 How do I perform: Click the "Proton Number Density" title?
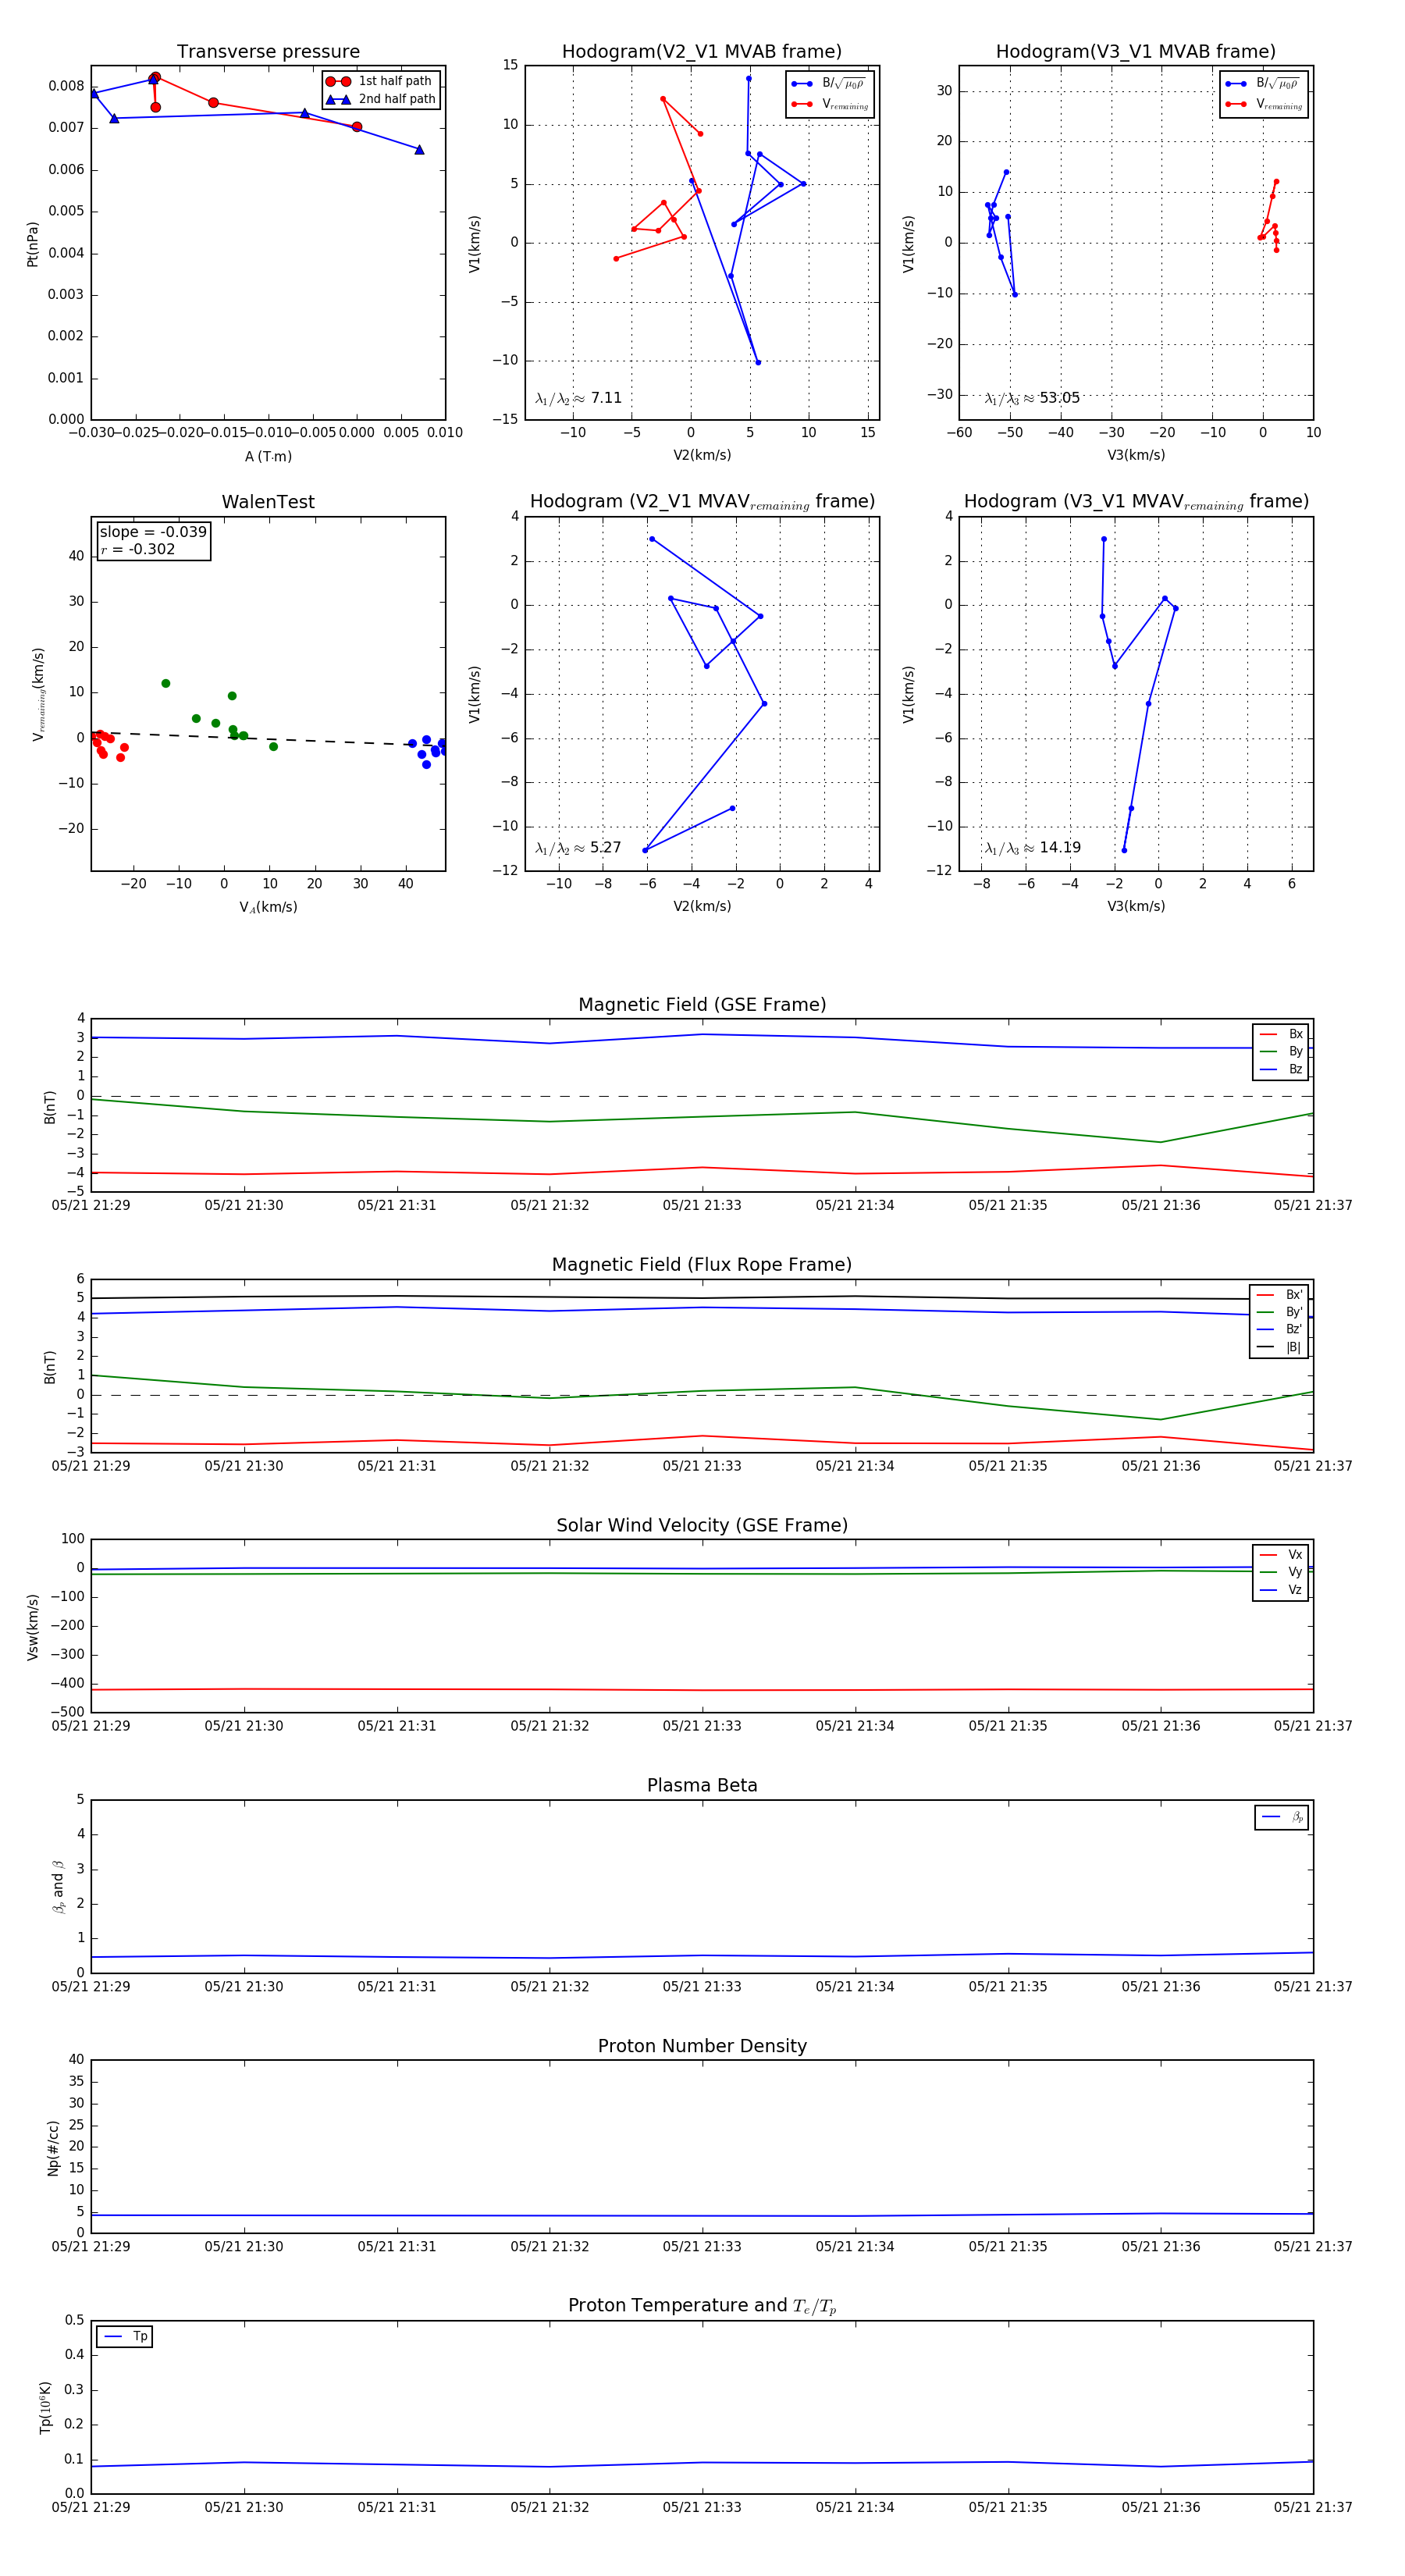click(x=702, y=2046)
